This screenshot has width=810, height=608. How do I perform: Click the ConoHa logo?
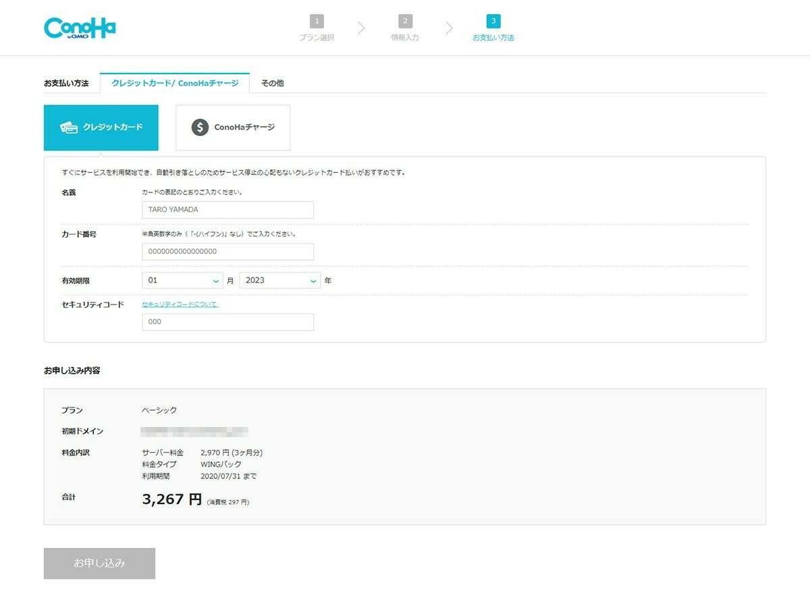pos(80,27)
